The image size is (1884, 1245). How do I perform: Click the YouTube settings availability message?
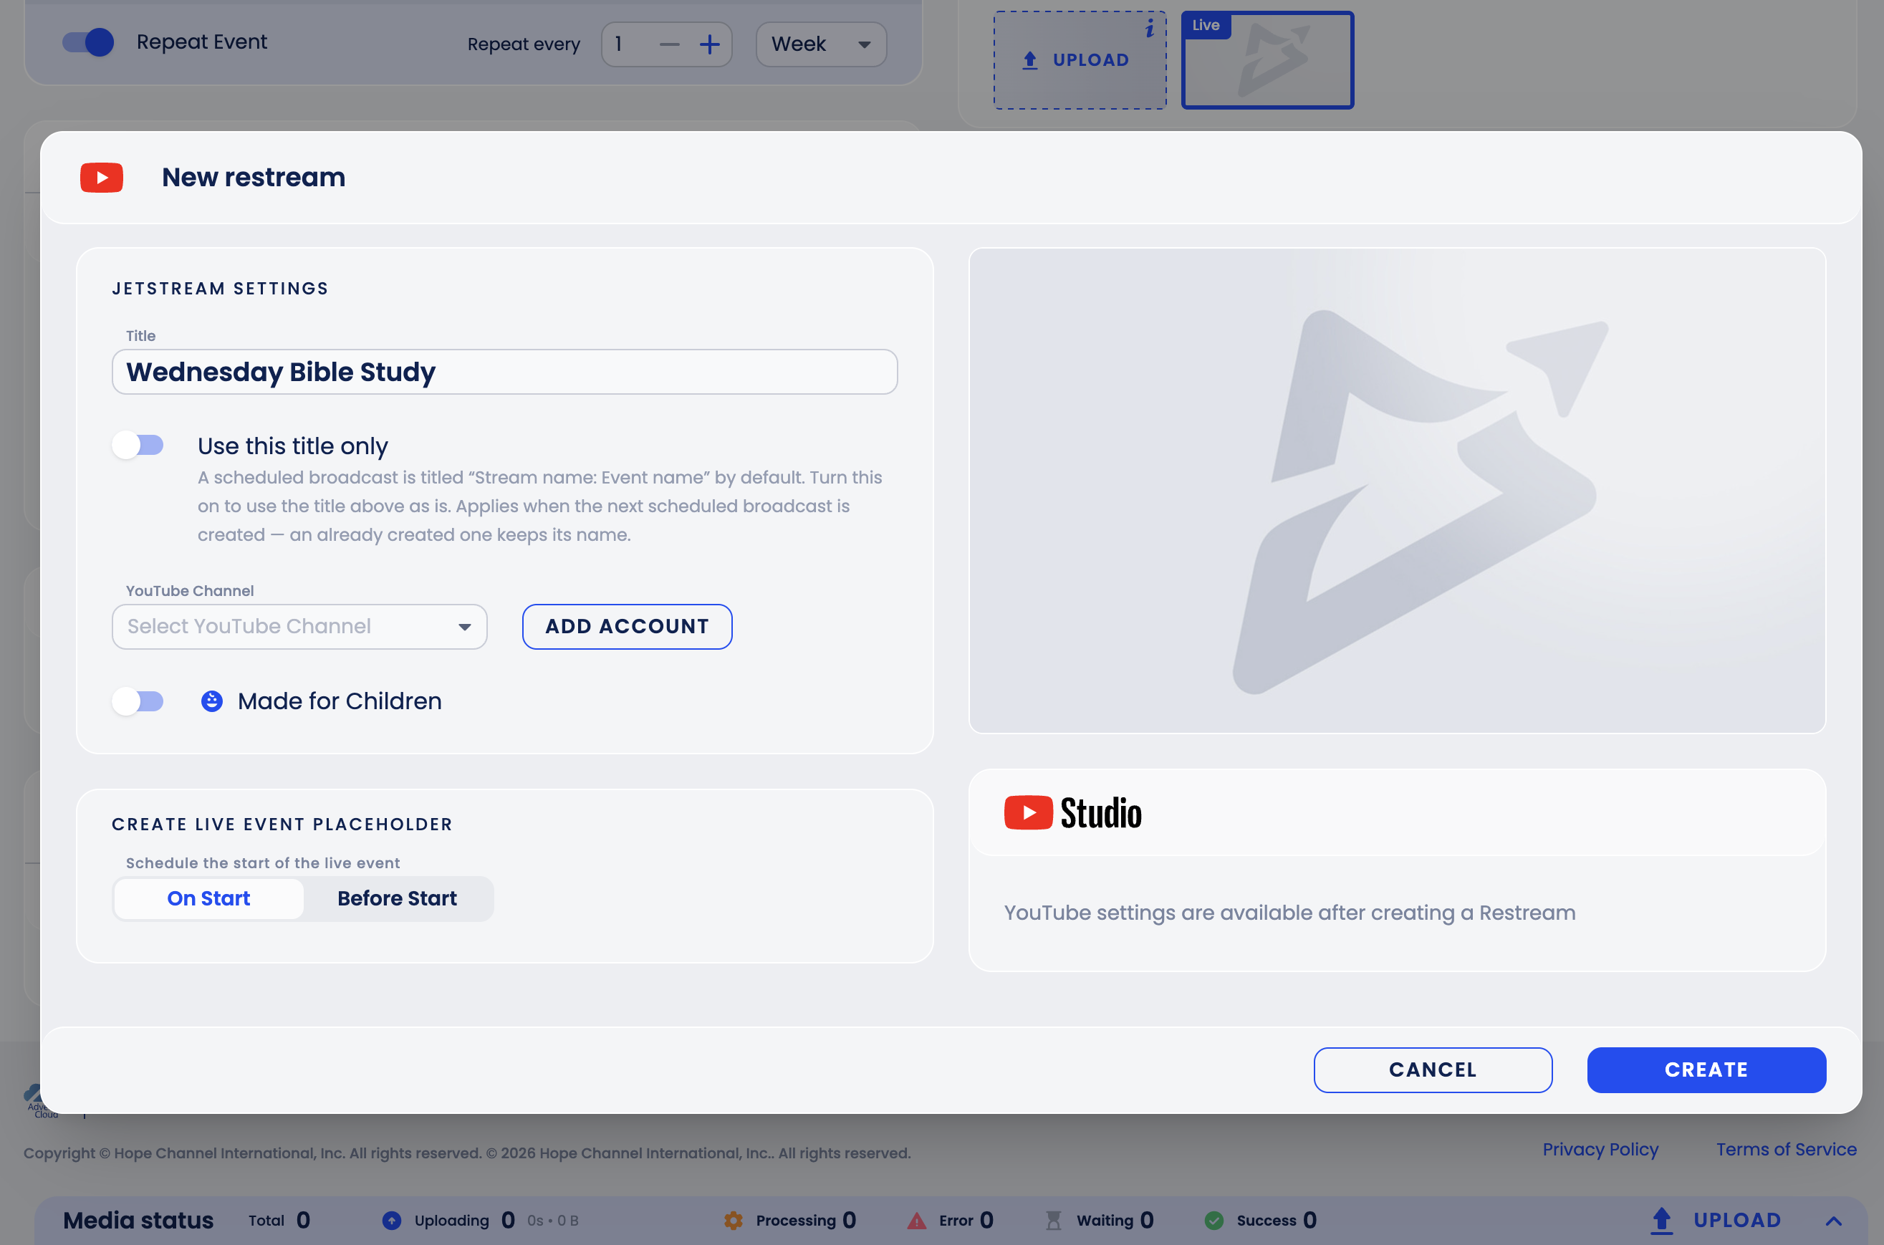1289,913
